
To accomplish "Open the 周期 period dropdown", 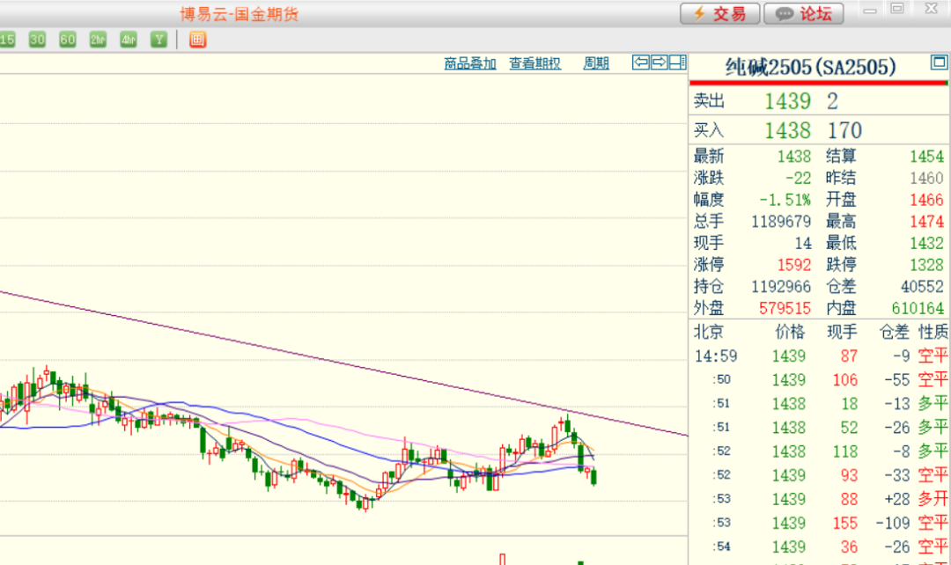I will point(596,63).
